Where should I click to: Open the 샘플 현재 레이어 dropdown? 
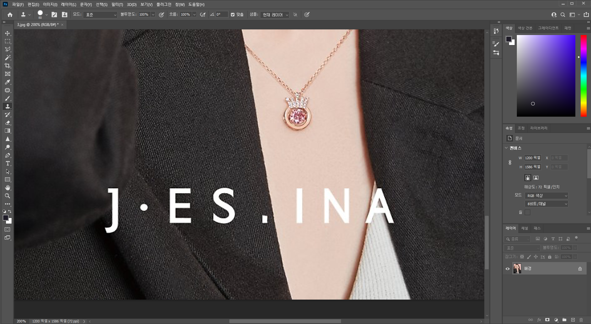point(275,15)
